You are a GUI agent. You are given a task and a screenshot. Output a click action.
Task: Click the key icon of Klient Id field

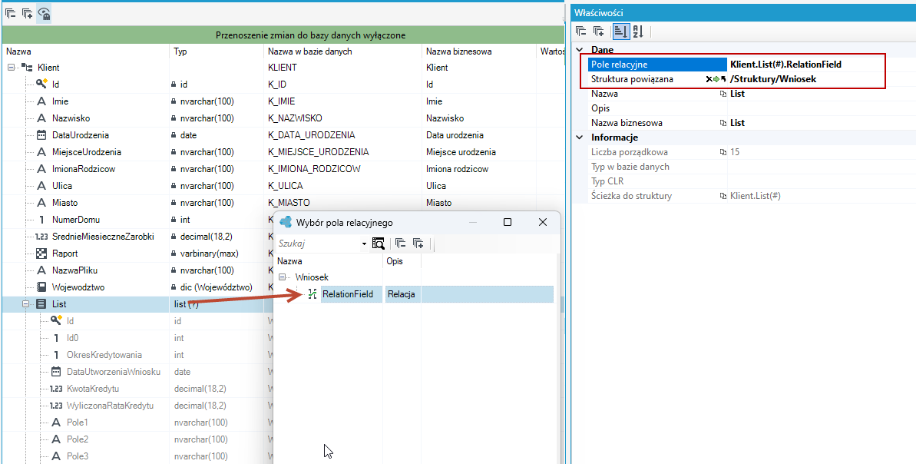(x=41, y=85)
